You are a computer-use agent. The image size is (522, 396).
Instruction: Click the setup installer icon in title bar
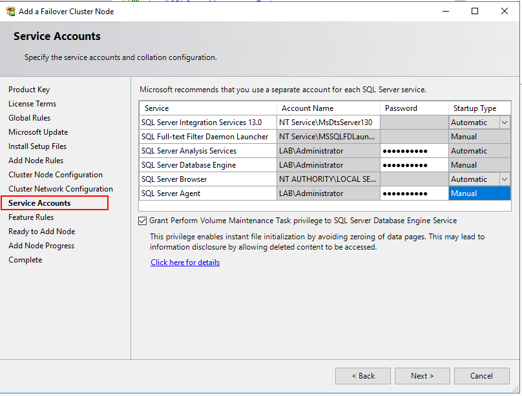[10, 12]
